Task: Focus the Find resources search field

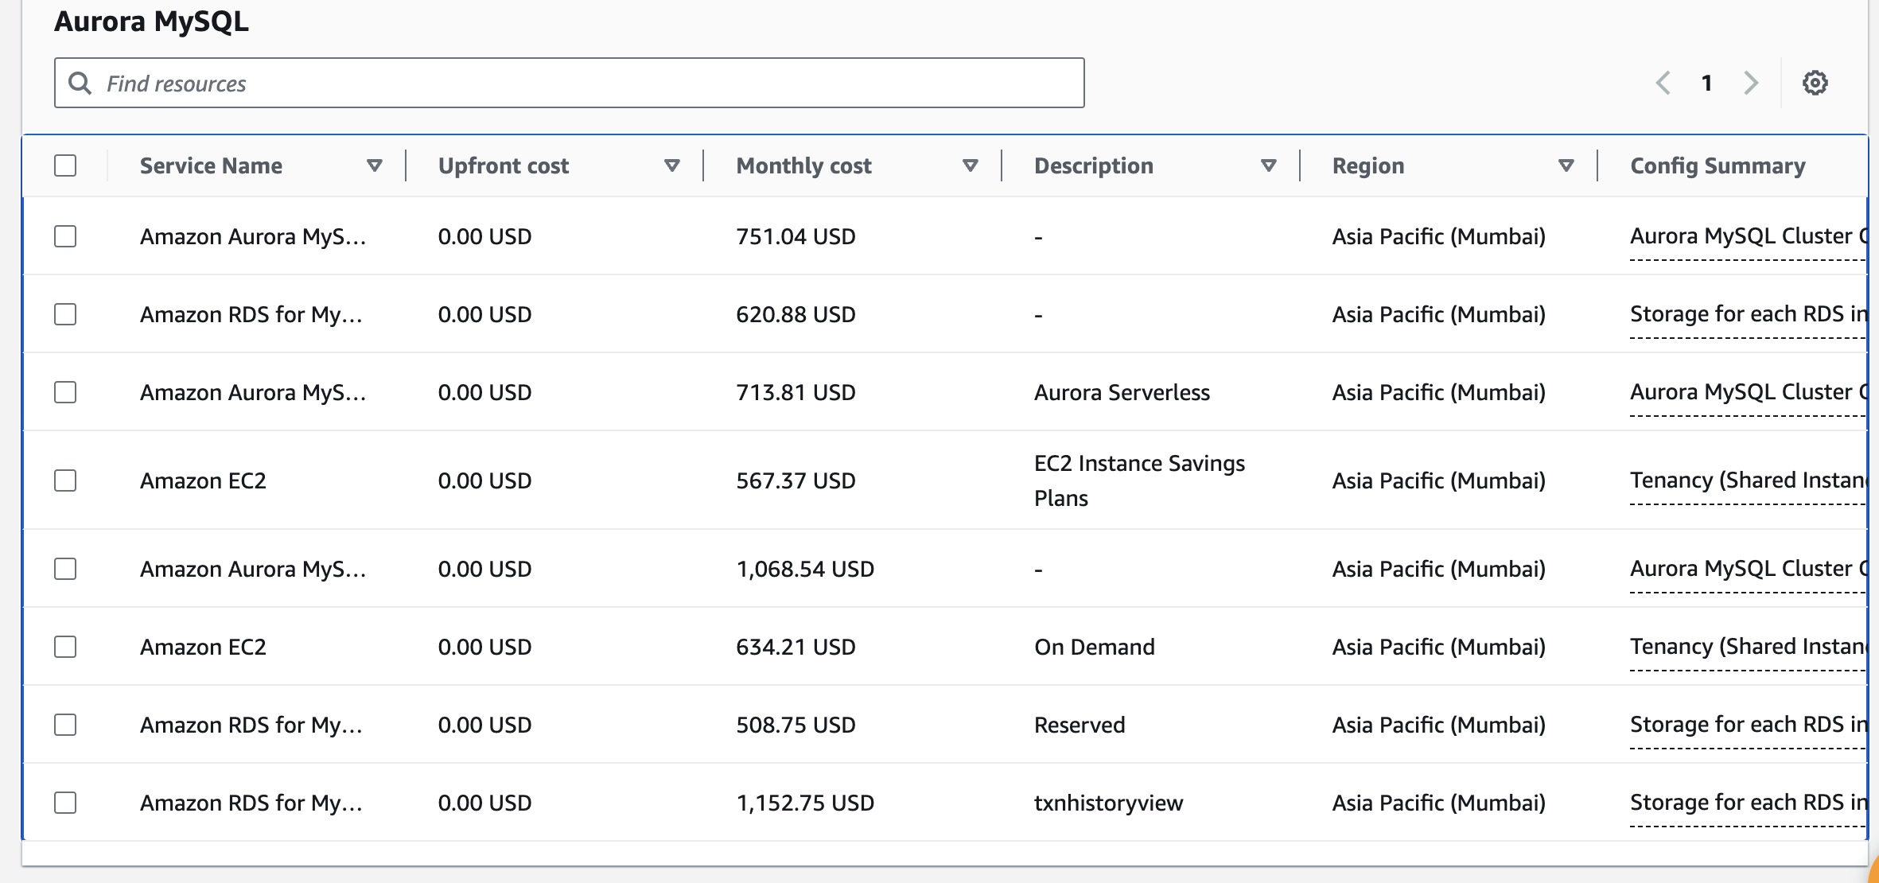Action: coord(570,83)
